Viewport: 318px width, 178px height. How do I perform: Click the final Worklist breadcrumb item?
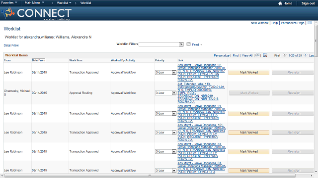(x=86, y=3)
